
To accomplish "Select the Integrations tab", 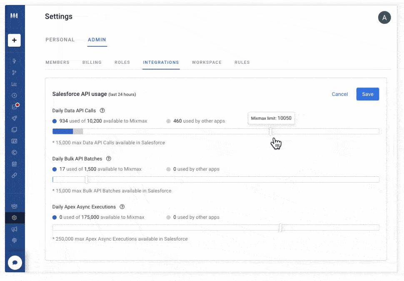I will point(161,63).
